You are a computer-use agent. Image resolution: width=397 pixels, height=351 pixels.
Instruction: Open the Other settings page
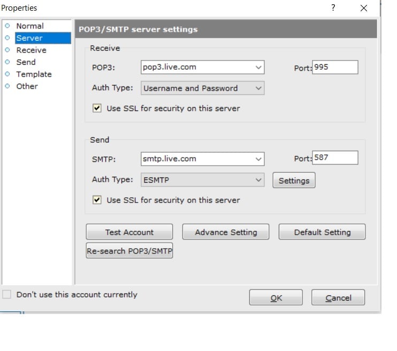(x=27, y=86)
